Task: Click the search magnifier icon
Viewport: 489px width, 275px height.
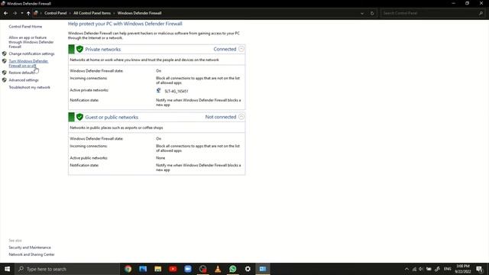Action: click(481, 13)
